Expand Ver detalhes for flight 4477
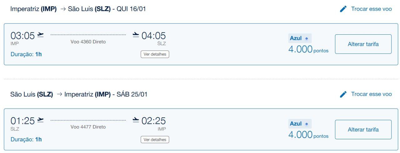This screenshot has height=153, width=400. click(x=155, y=140)
